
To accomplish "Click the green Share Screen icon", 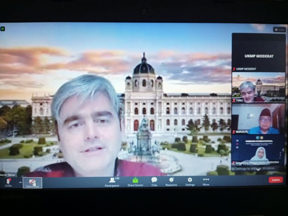I will (135, 180).
